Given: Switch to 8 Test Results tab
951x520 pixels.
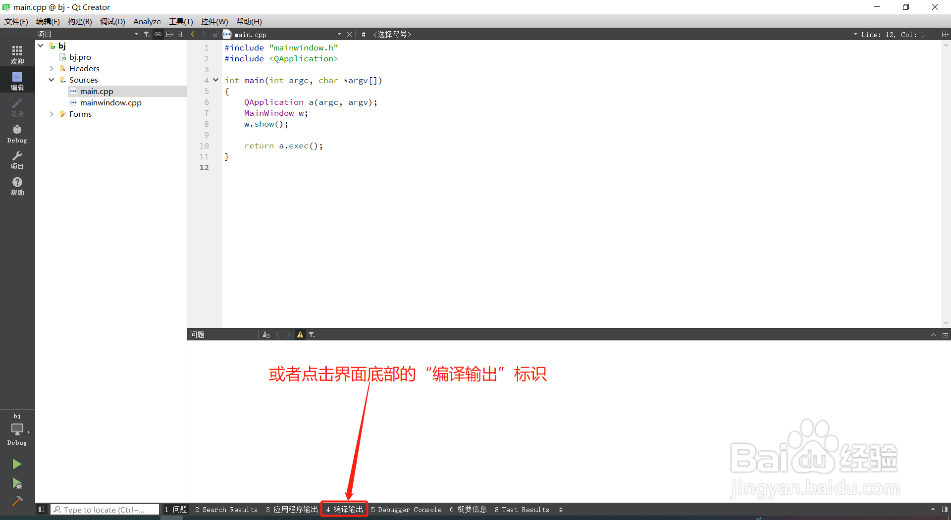Looking at the screenshot, I should (522, 509).
